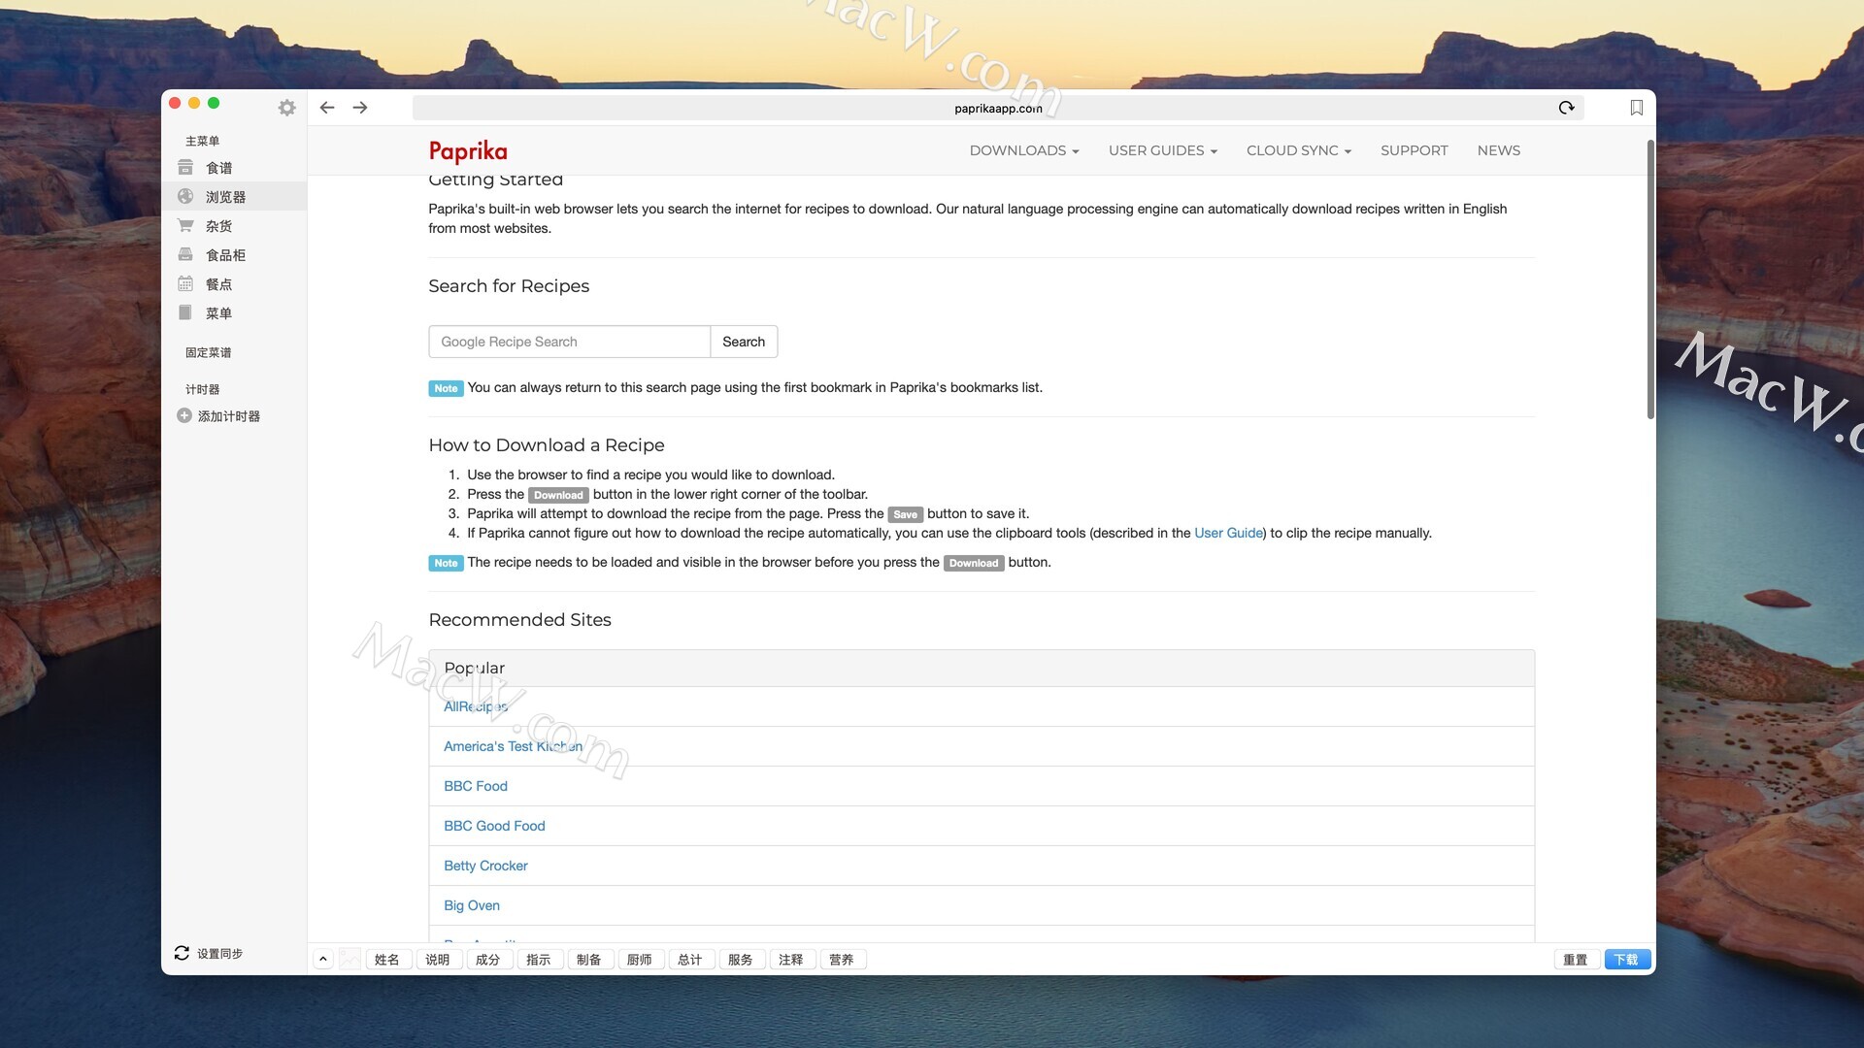This screenshot has height=1048, width=1864.
Task: Open 餐点 meal calendar in sidebar
Action: point(234,284)
